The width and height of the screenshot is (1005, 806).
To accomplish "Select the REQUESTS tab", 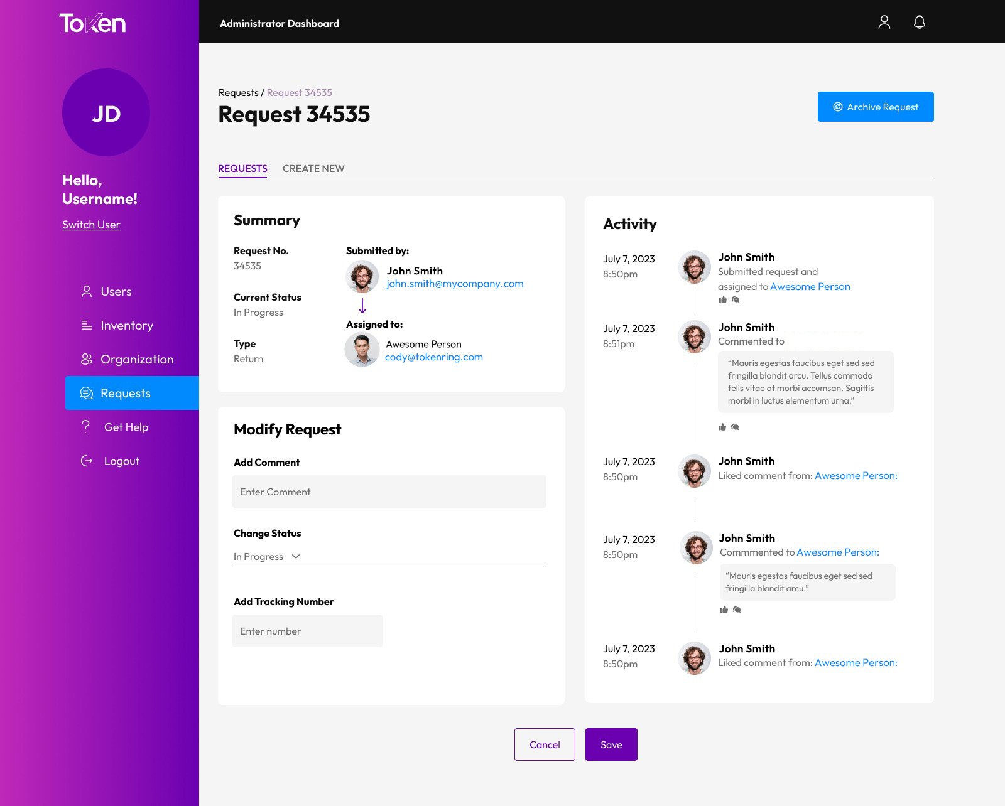I will 242,168.
